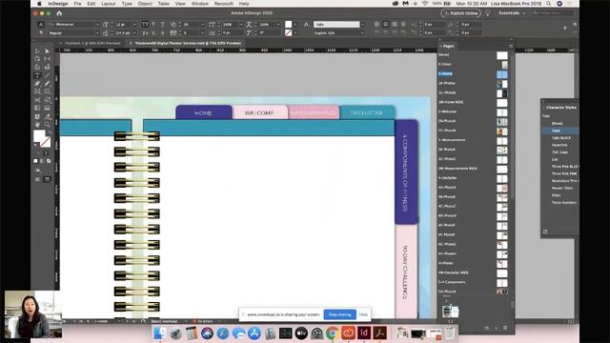Viewport: 610px width, 343px height.
Task: Click the Fill color swatch in the toolbox
Action: 39,136
